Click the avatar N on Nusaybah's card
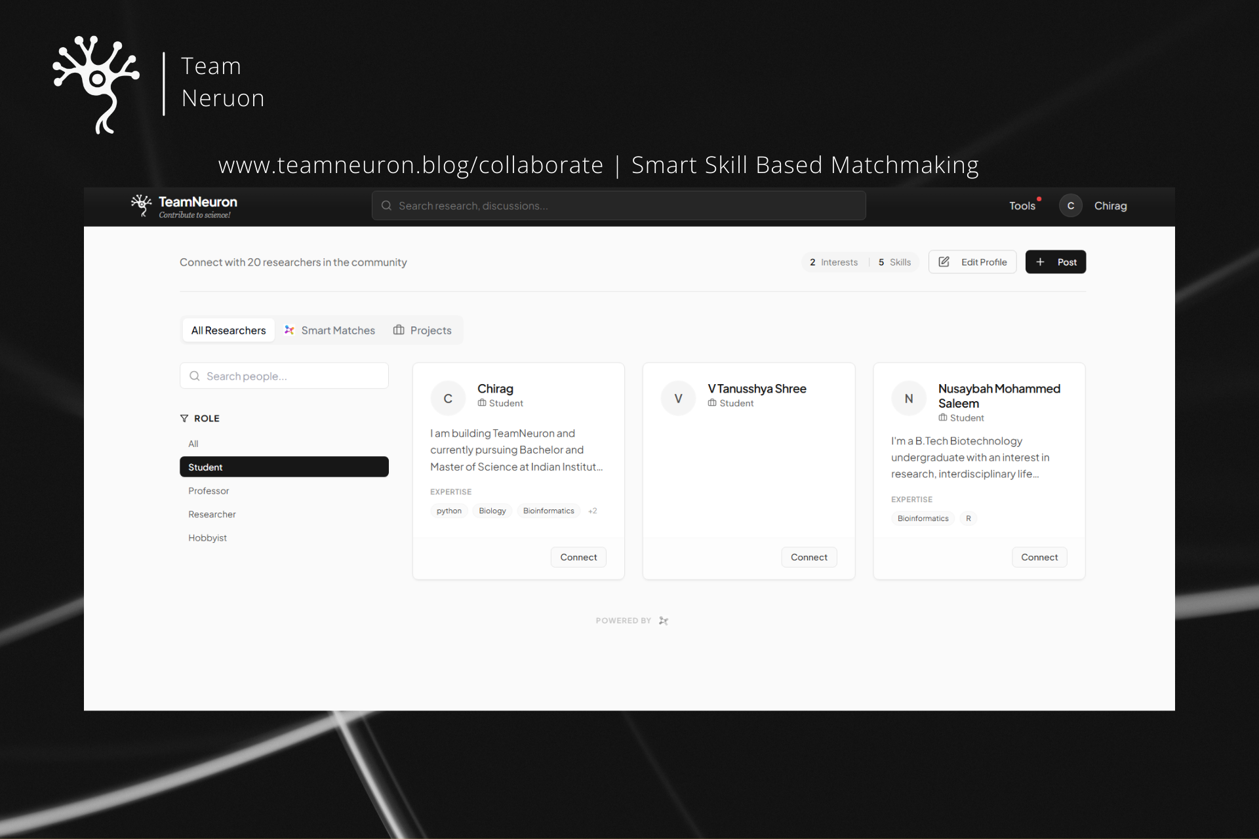1259x839 pixels. tap(909, 399)
